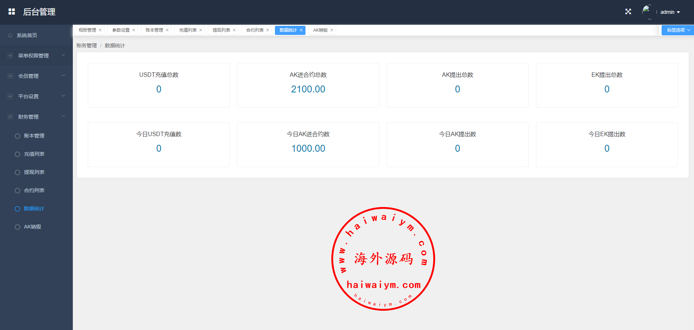Screen dimensions: 694x330
Task: Select AK销毁 in the sidebar
Action: coord(32,227)
